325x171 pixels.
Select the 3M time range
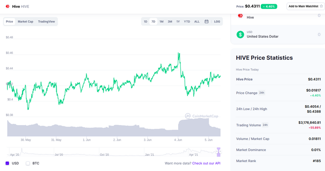[170, 21]
